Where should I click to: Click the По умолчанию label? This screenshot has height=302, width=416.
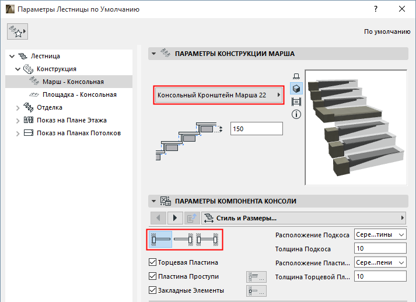pos(387,31)
